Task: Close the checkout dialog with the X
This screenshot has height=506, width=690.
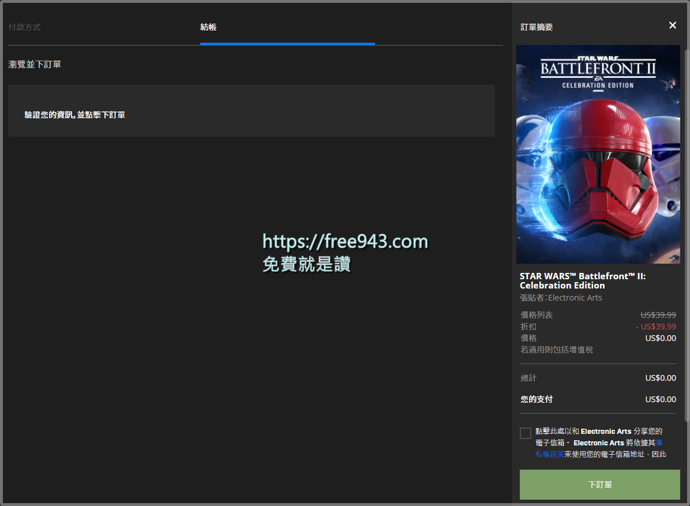Action: tap(672, 25)
